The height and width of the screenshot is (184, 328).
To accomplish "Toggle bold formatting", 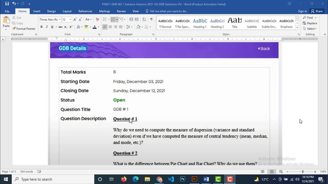I will 42,27.
